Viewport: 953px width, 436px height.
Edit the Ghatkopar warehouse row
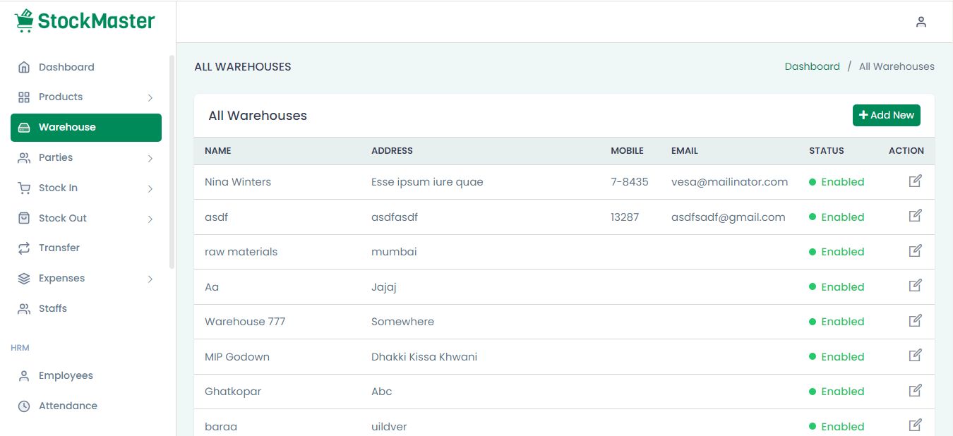(x=915, y=391)
